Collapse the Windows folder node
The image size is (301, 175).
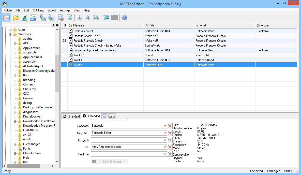pyautogui.click(x=10, y=34)
